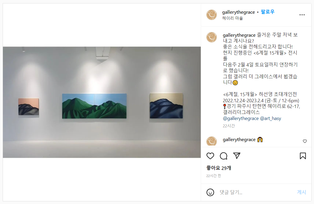Like the post with the heart icon
The height and width of the screenshot is (204, 314).
pos(210,156)
